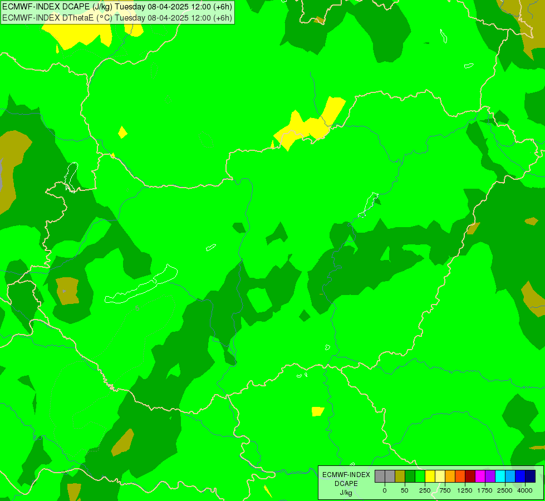The width and height of the screenshot is (545, 501).
Task: Click the legend value 50
Action: tap(405, 490)
